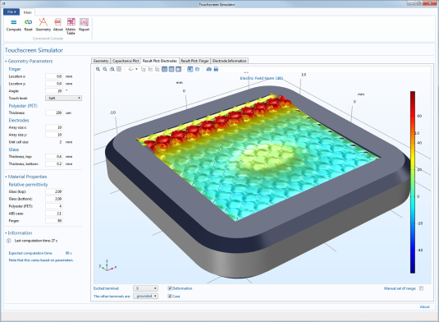Click the zoom in magnifier icon
The height and width of the screenshot is (322, 439).
click(98, 69)
